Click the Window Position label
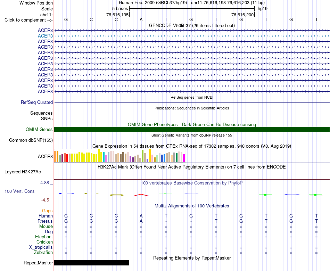Image resolution: width=330 pixels, height=271 pixels. point(36,3)
